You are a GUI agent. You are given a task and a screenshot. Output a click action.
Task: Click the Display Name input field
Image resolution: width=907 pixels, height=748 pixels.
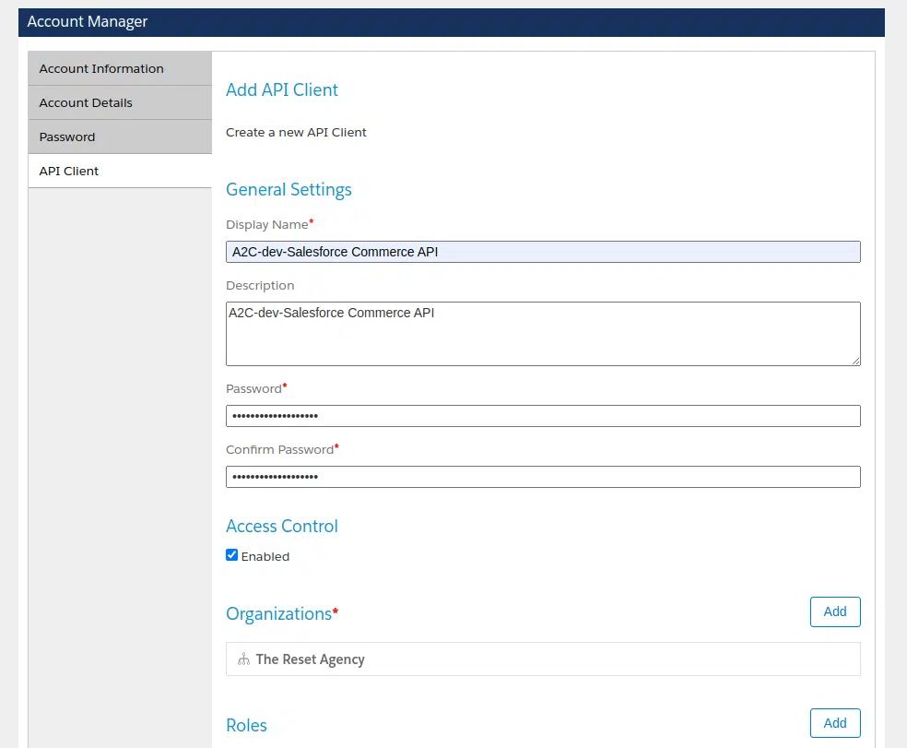[x=543, y=251]
